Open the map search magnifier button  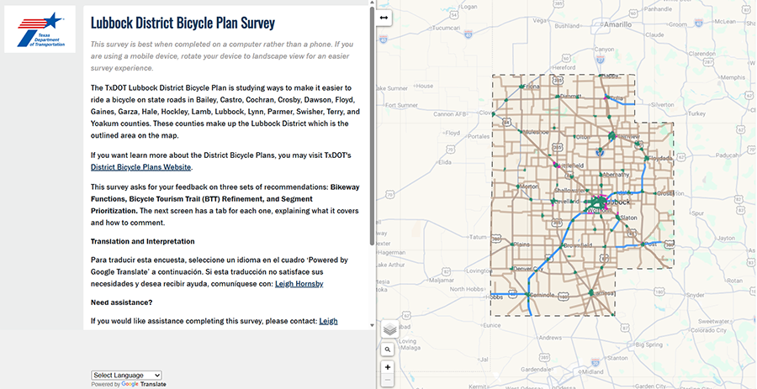tap(387, 350)
